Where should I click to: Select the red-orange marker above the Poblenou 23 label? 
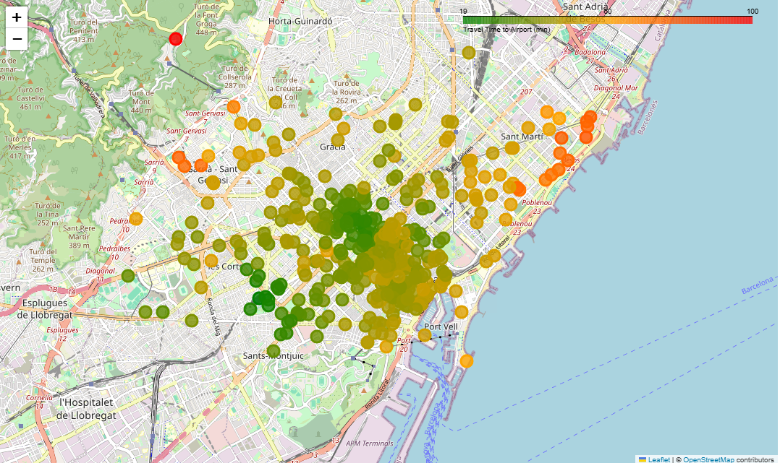[x=518, y=189]
